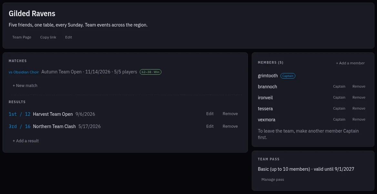This screenshot has width=377, height=194.
Task: Remove the Northern Team Clash result
Action: pyautogui.click(x=230, y=126)
